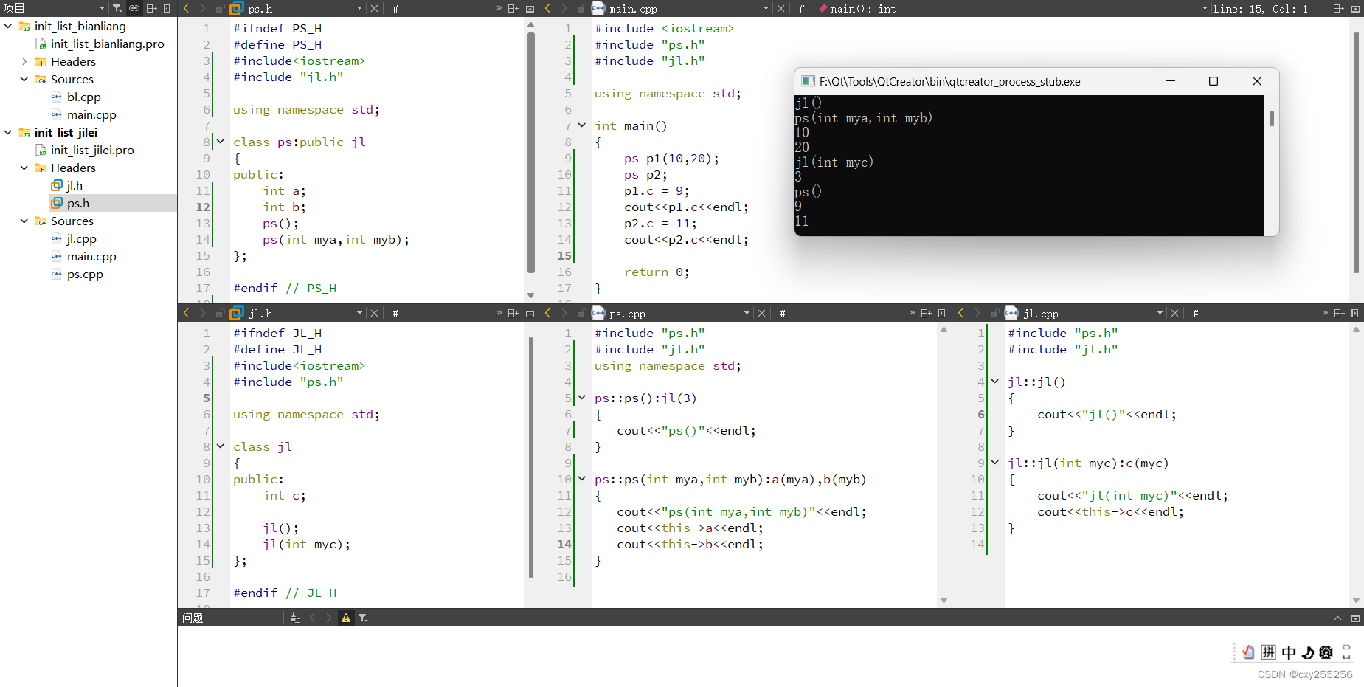Go back in ps.h editor
The height and width of the screenshot is (687, 1364).
(186, 8)
